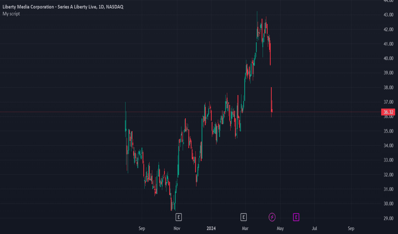This screenshot has width=398, height=234.
Task: Click the 2024 time axis label
Action: [x=211, y=228]
